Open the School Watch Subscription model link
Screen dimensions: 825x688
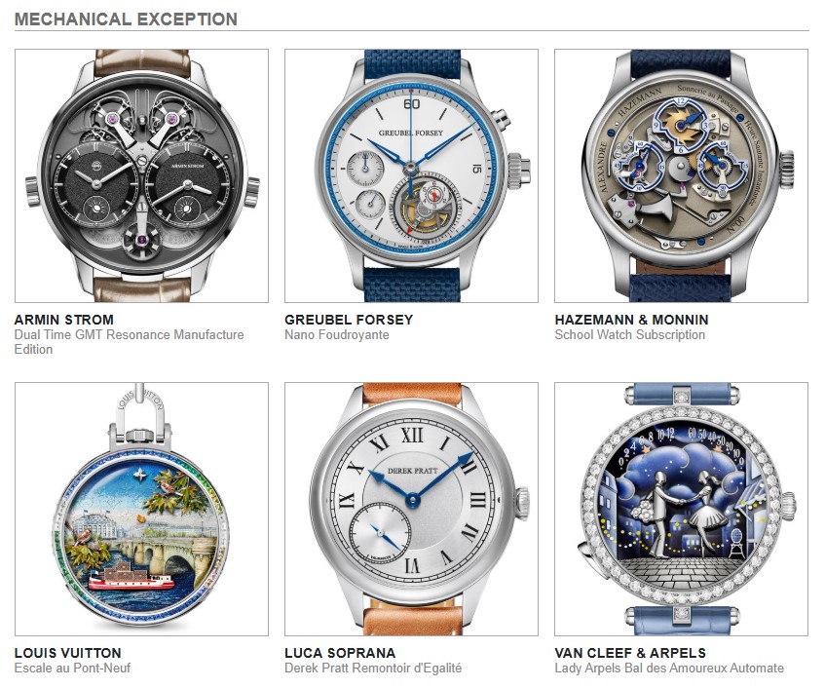(x=630, y=335)
